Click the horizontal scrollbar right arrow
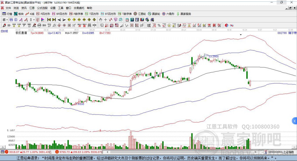 (255, 152)
